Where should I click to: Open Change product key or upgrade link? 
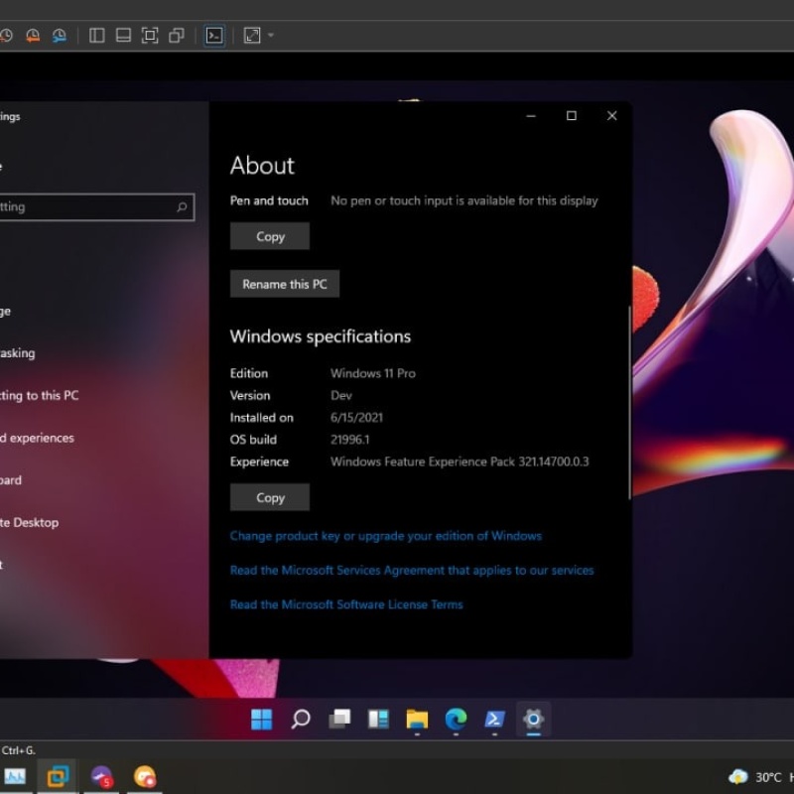(386, 536)
